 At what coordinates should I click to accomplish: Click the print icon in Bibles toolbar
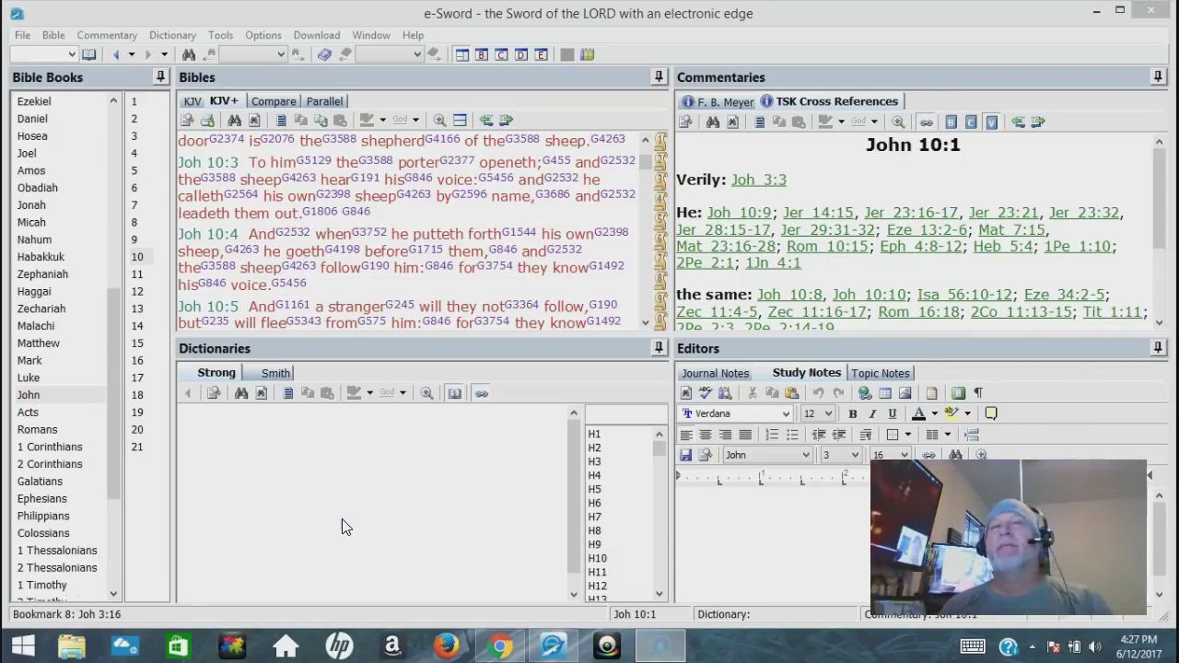tap(207, 121)
